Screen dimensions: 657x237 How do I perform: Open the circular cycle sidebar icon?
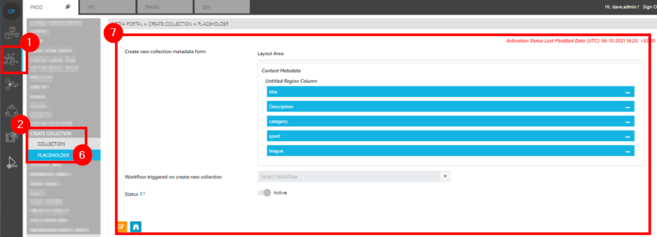tap(12, 110)
